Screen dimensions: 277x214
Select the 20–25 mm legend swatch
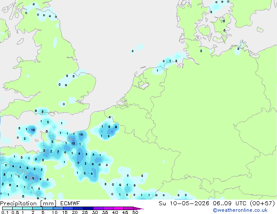tap(78, 208)
